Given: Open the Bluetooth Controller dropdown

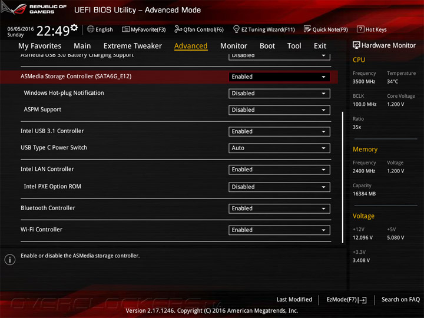Looking at the screenshot, I should pos(279,208).
